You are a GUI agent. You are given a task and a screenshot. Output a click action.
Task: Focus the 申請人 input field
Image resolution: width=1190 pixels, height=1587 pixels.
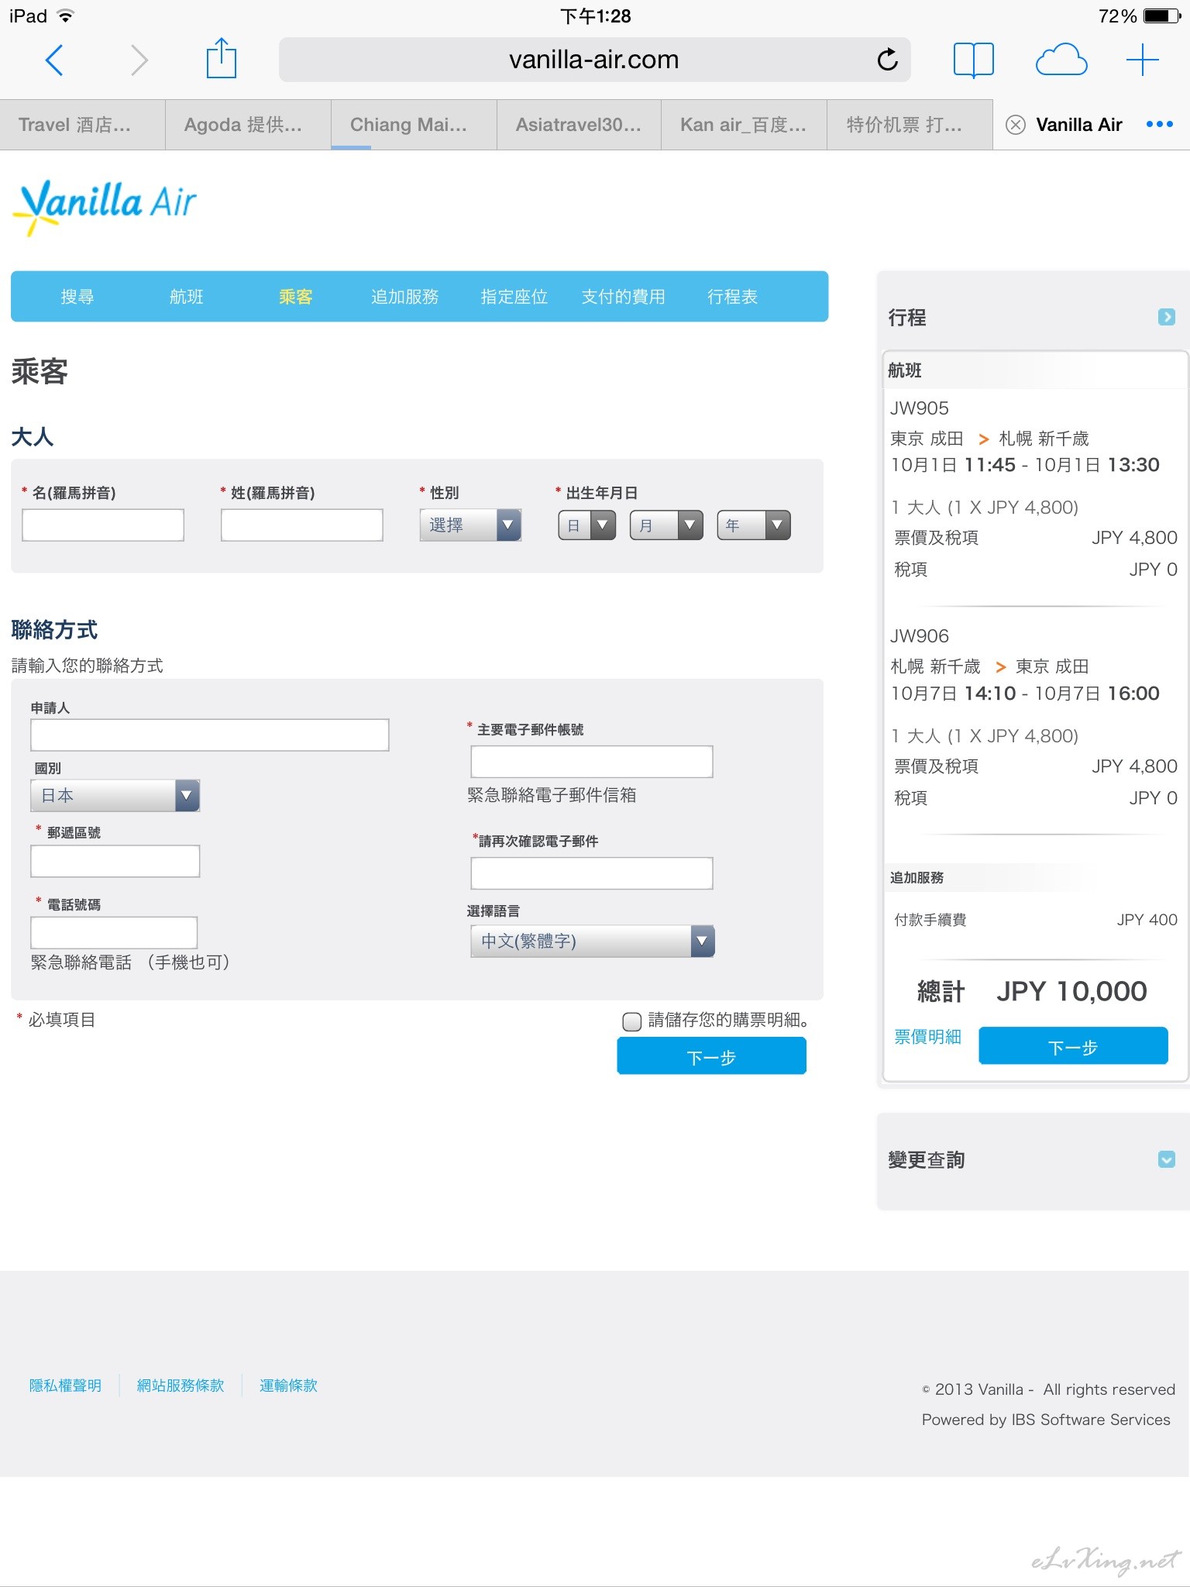(210, 735)
